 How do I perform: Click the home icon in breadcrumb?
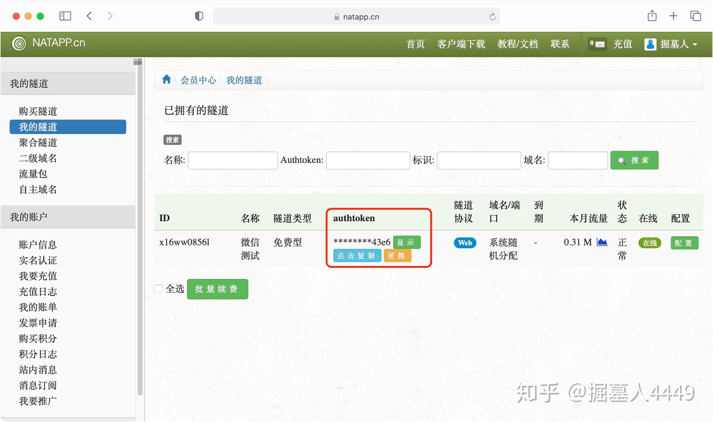pyautogui.click(x=166, y=80)
